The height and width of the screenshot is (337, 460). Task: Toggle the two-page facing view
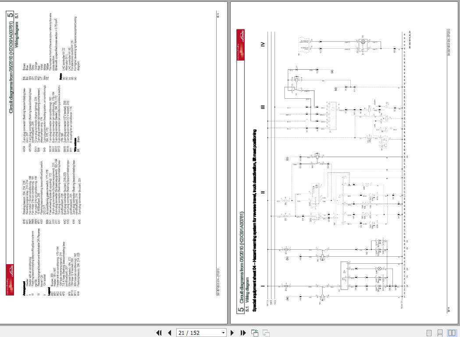(452, 333)
